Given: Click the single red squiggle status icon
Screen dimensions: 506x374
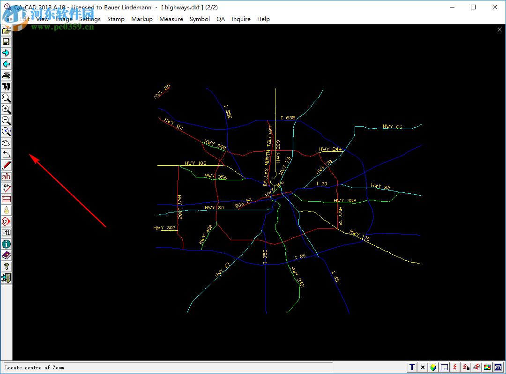Looking at the screenshot, I should 455,367.
